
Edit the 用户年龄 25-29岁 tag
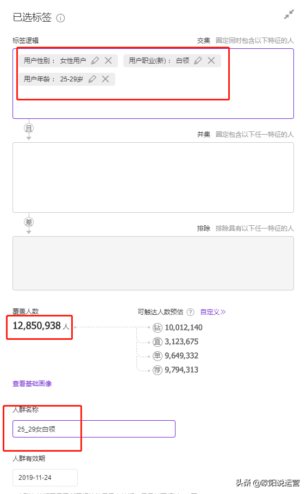(92, 79)
